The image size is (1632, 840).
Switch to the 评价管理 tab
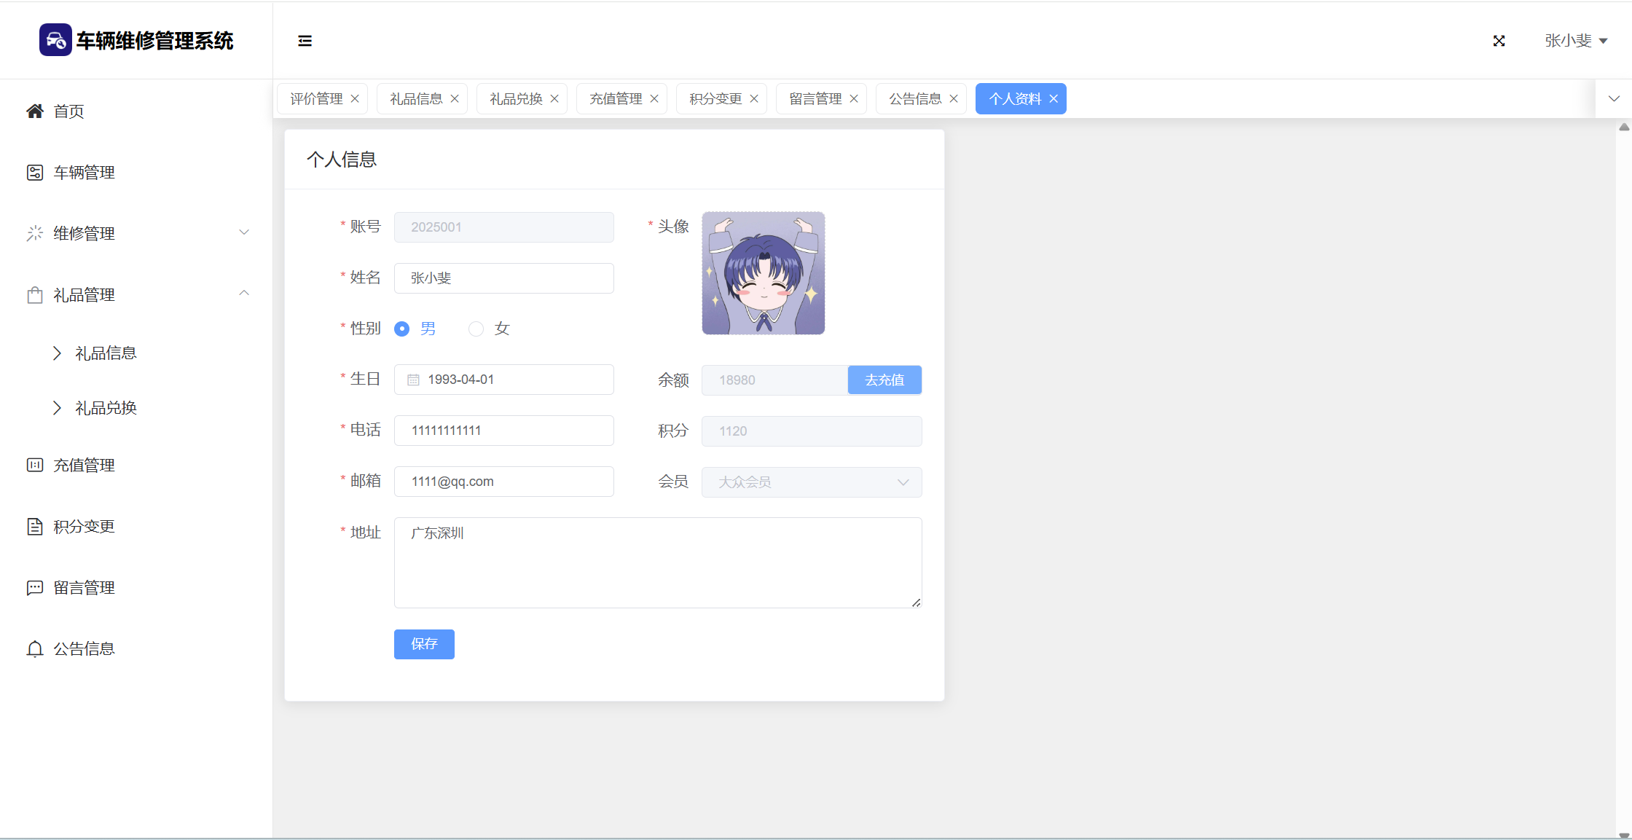tap(316, 99)
